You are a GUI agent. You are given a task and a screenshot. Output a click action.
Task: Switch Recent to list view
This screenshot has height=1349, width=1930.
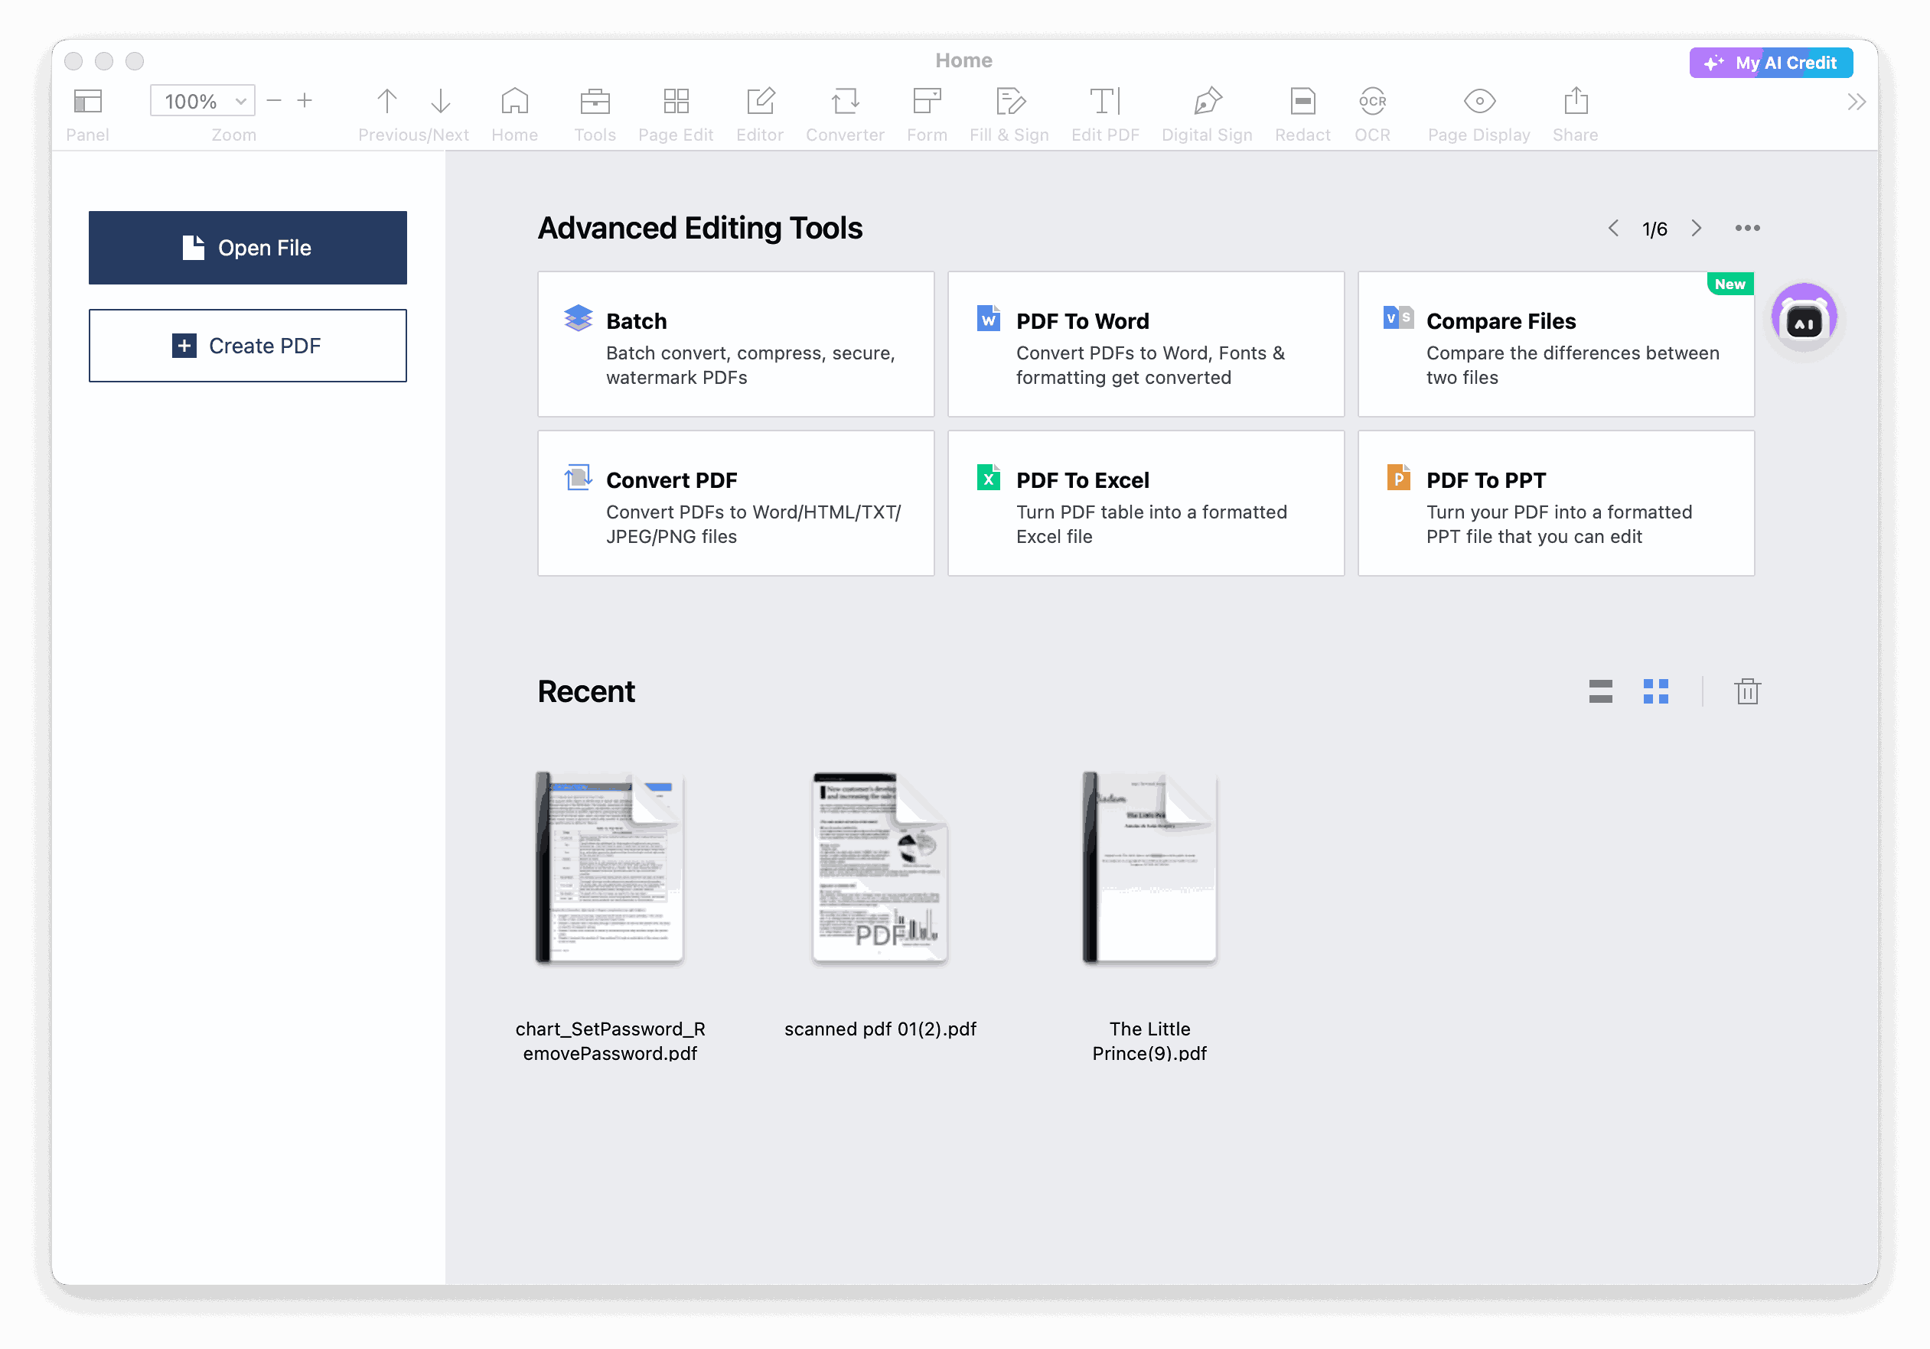[x=1600, y=691]
